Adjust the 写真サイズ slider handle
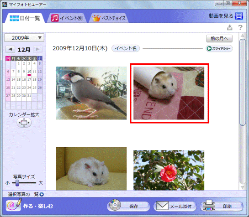 [17, 183]
